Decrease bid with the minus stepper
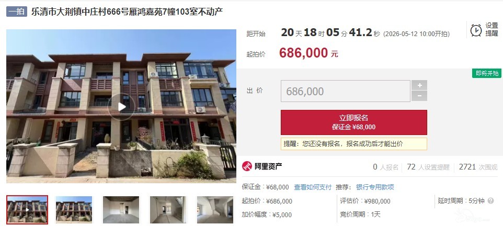Screen dimensions: 503x236 pyautogui.click(x=419, y=96)
